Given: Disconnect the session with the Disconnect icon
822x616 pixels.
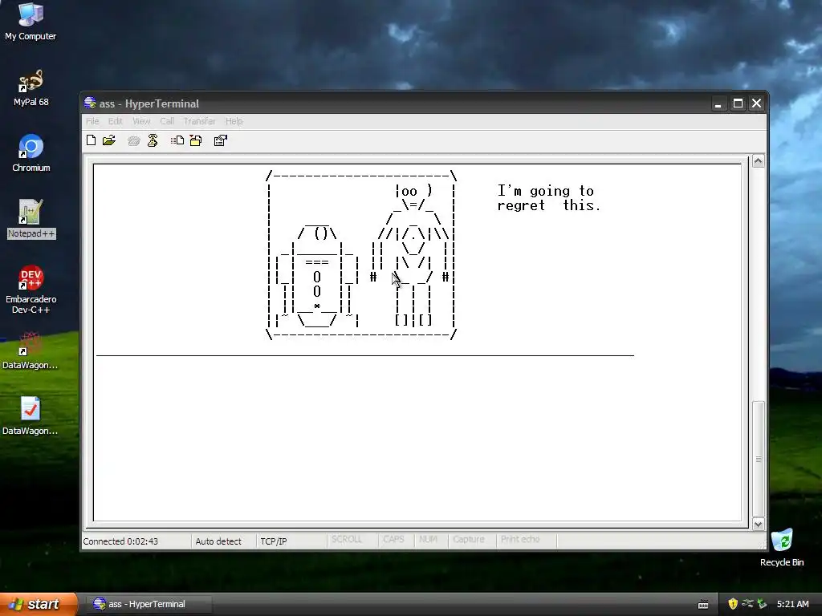Looking at the screenshot, I should pos(153,140).
